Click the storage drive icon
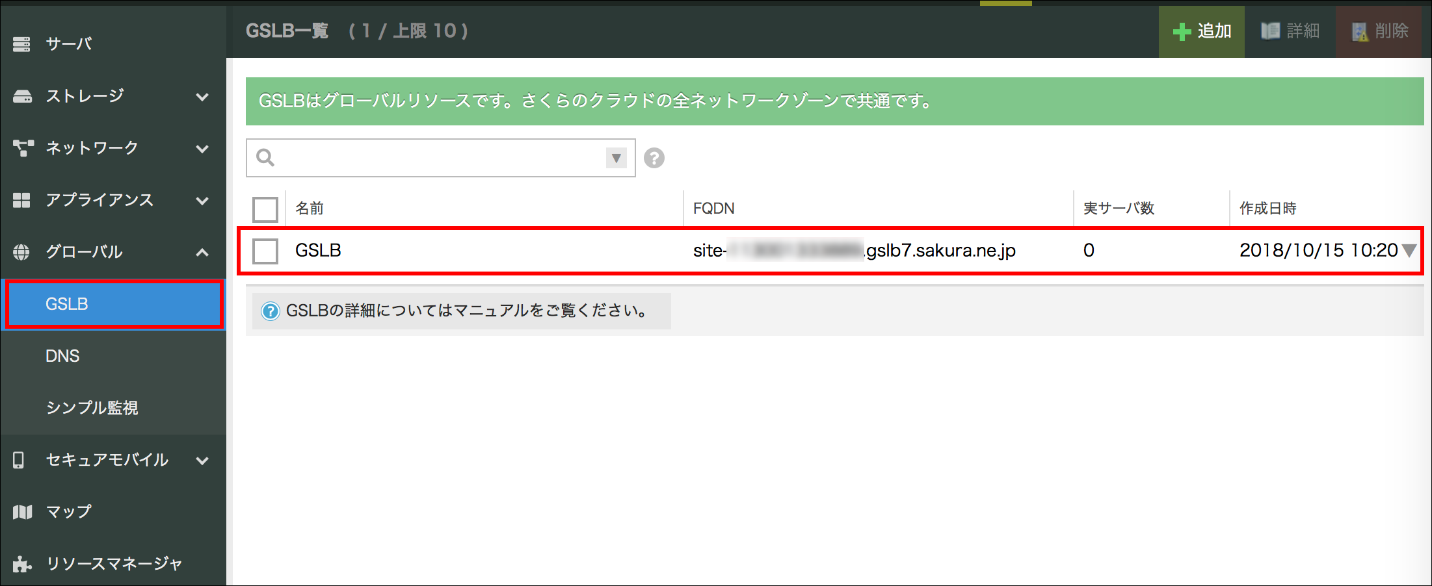Viewport: 1432px width, 586px height. coord(22,96)
